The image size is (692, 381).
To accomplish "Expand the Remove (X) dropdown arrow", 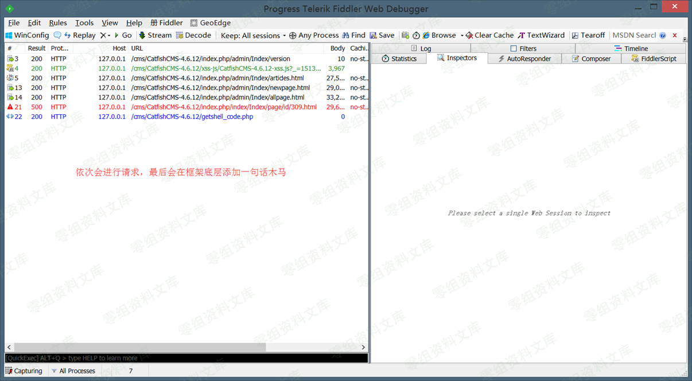I will click(109, 36).
